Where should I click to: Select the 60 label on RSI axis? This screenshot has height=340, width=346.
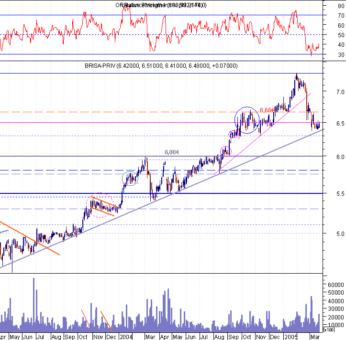341,25
